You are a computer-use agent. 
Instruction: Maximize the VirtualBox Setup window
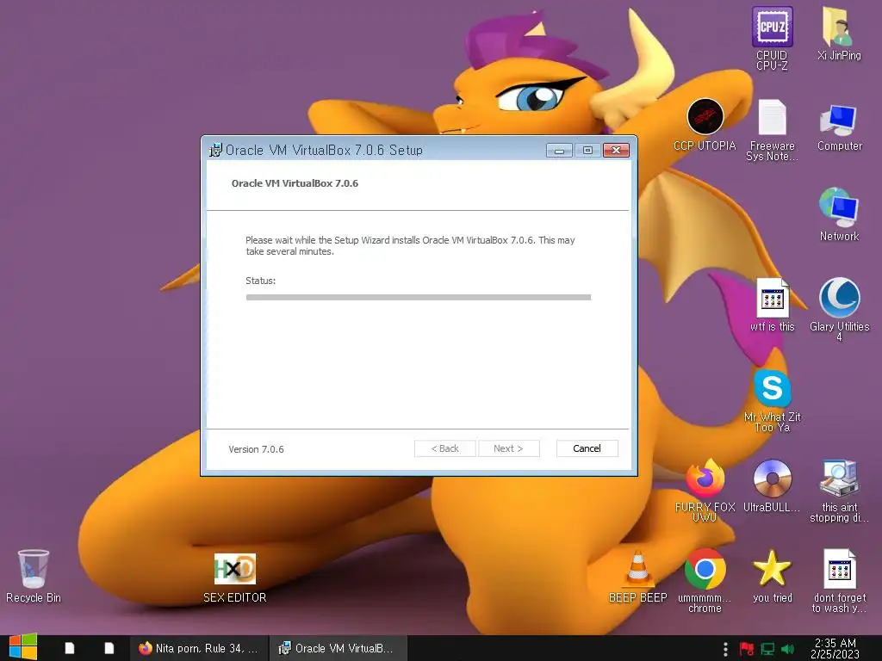pyautogui.click(x=587, y=150)
